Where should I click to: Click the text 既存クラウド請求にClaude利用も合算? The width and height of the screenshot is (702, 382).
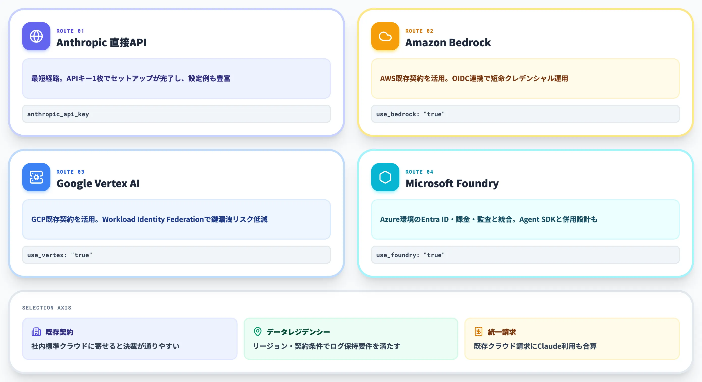click(x=535, y=346)
